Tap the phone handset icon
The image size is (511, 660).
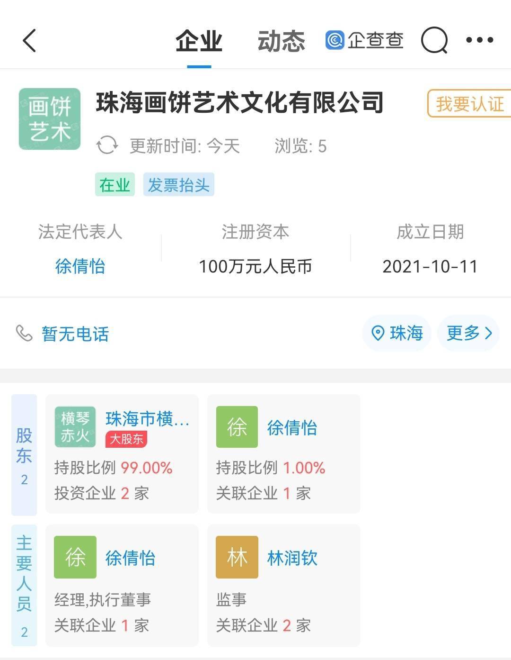tap(24, 334)
